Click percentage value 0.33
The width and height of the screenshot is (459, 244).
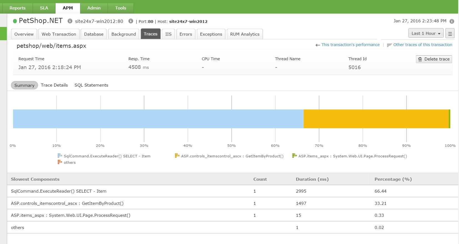click(x=379, y=215)
